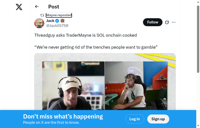Screen dimensions: 200x128
Task: Play the Threadguy and TraderMayne video
Action: pyautogui.click(x=105, y=82)
